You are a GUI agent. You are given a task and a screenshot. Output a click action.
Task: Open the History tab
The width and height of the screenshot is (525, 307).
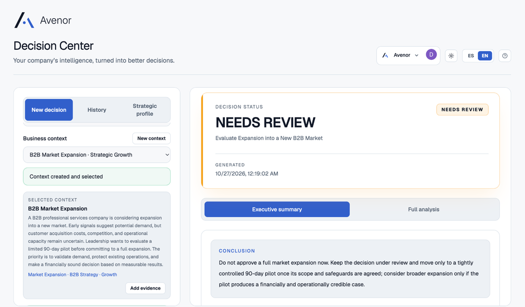pos(97,110)
